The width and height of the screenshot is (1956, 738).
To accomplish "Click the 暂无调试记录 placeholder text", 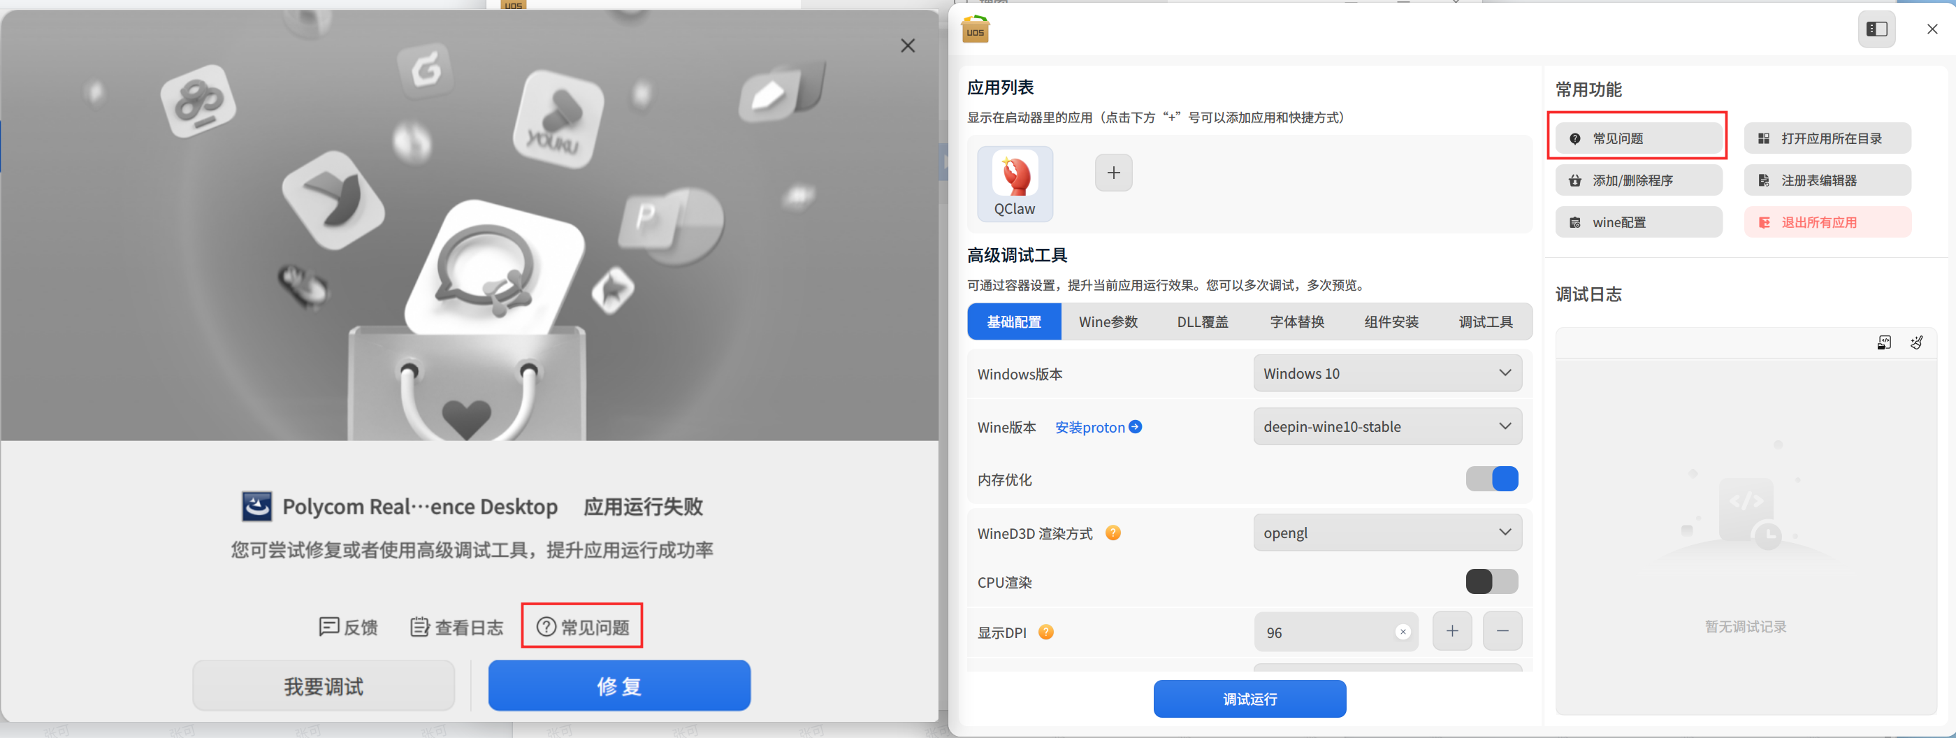I will point(1746,627).
